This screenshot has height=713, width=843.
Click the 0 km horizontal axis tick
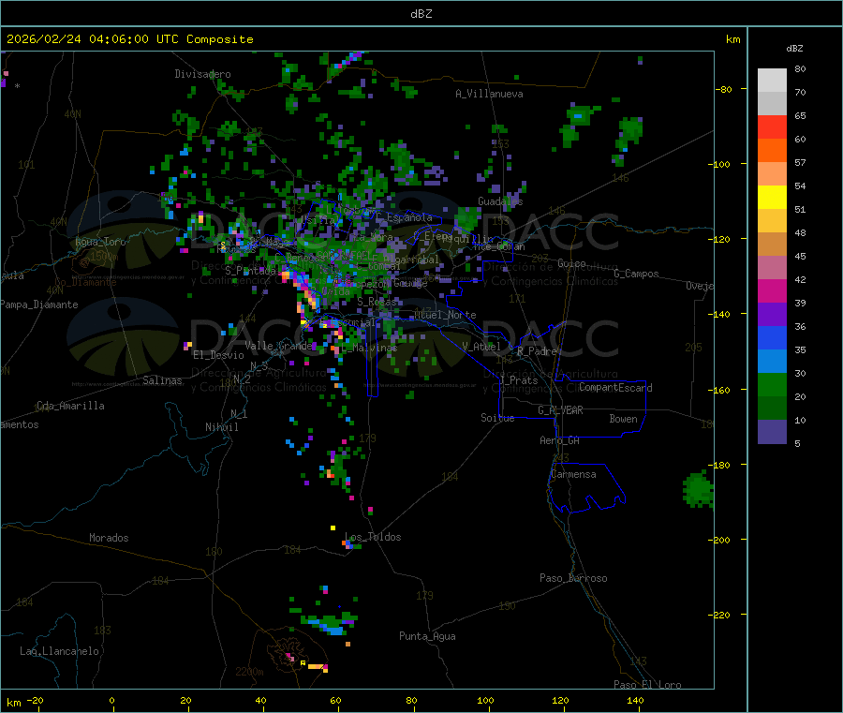point(111,700)
